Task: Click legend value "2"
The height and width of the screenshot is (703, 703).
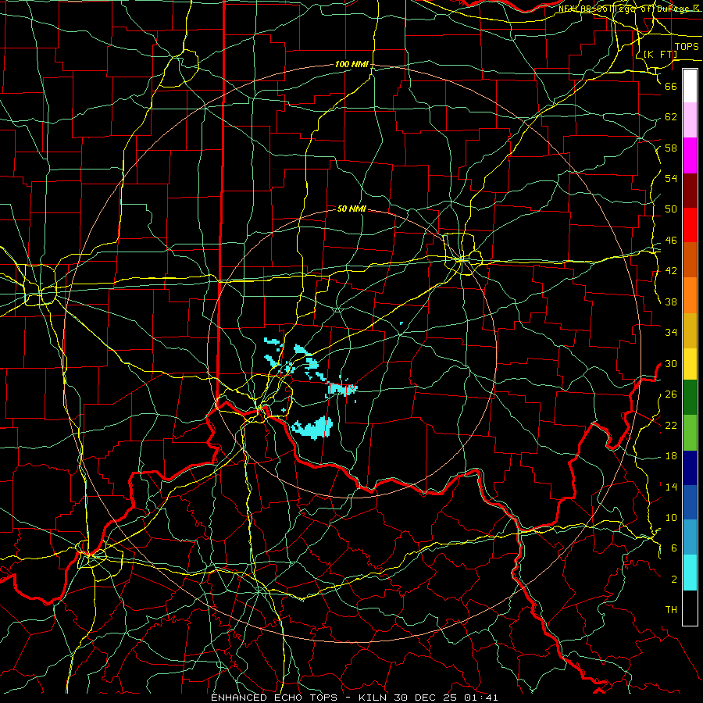Action: [674, 580]
